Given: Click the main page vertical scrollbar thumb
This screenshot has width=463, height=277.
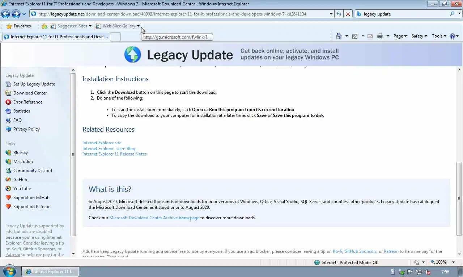Looking at the screenshot, I should tap(459, 198).
